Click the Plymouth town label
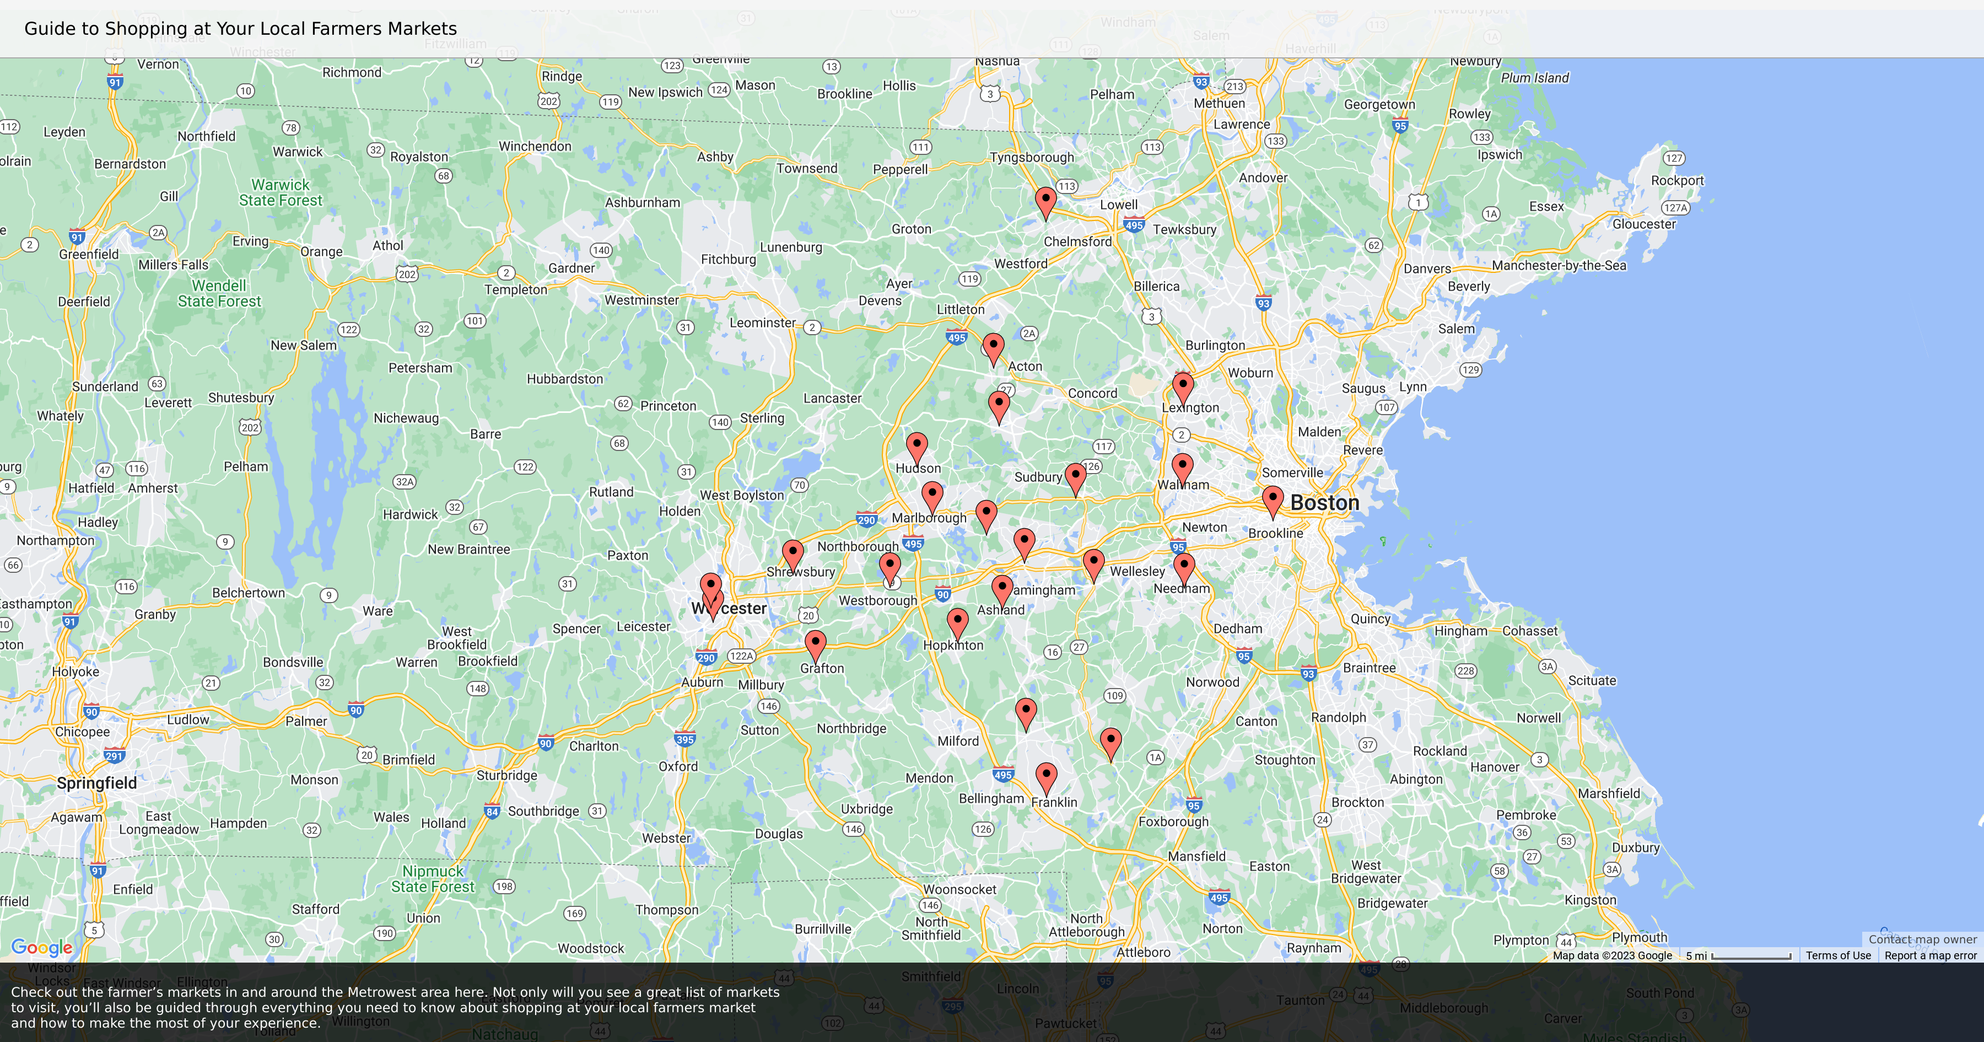The height and width of the screenshot is (1042, 1984). [x=1639, y=937]
